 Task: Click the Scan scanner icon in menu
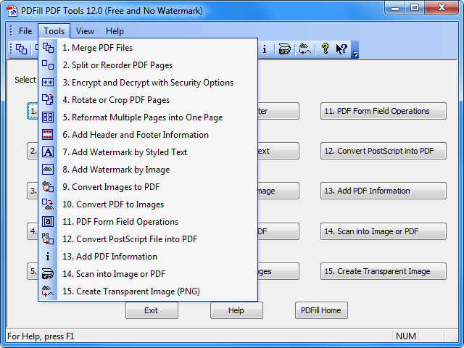click(48, 274)
